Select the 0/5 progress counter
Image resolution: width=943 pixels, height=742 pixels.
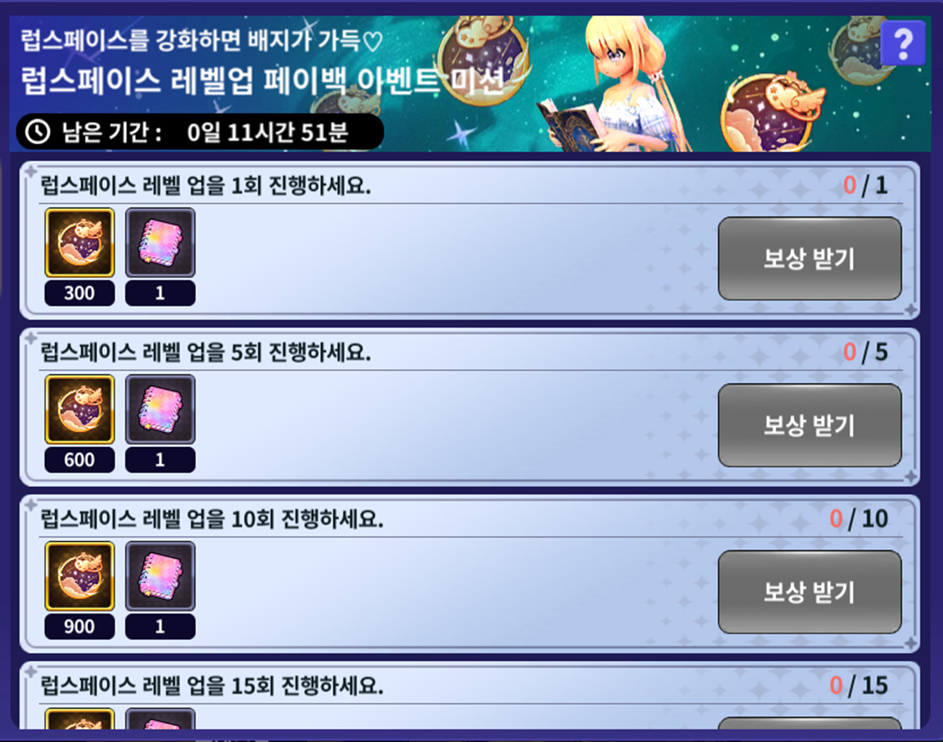point(865,353)
